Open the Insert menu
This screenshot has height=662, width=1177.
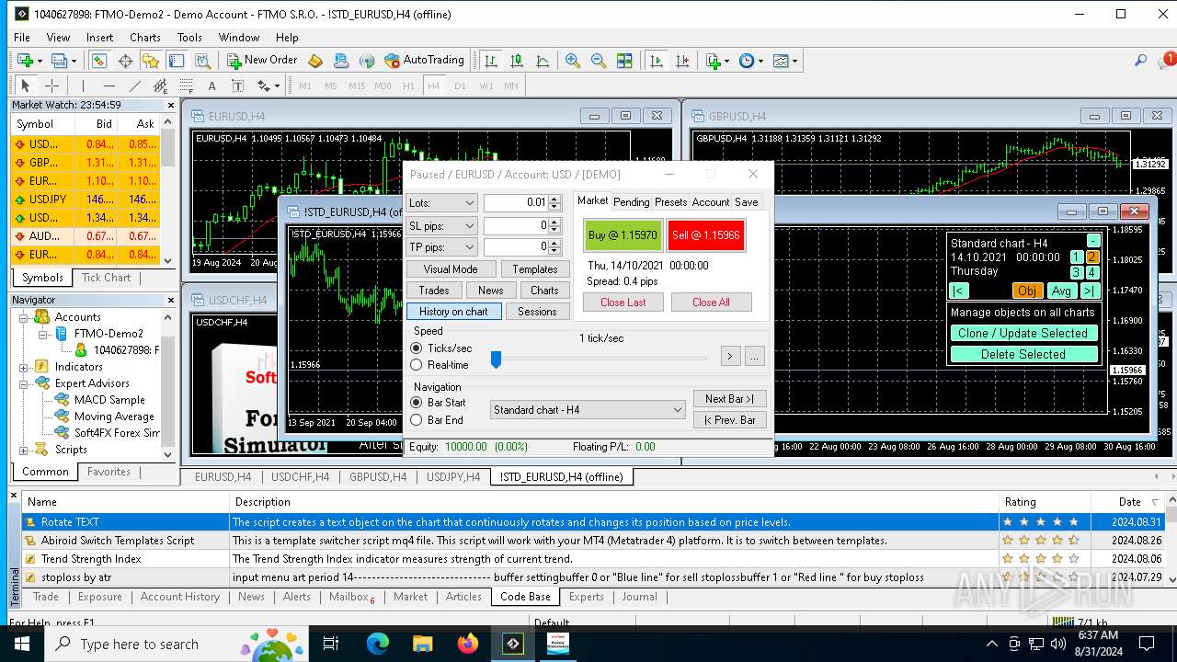(100, 38)
